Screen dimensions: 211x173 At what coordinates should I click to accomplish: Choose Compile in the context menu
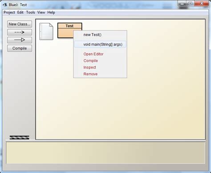coord(100,61)
